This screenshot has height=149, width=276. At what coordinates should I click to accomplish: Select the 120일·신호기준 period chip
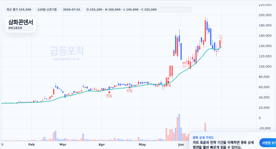point(47,10)
